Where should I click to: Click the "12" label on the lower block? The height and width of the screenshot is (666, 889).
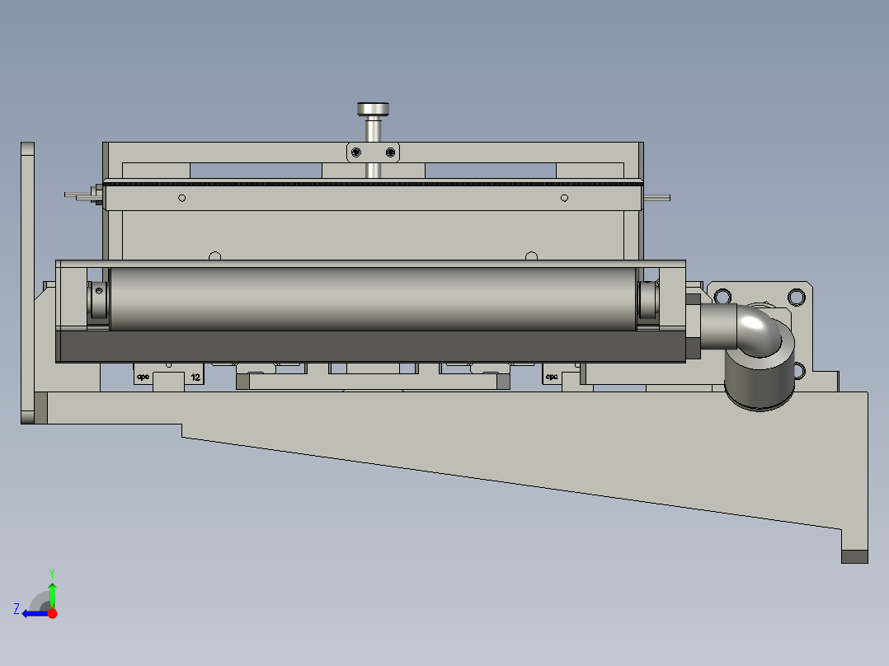click(x=195, y=377)
